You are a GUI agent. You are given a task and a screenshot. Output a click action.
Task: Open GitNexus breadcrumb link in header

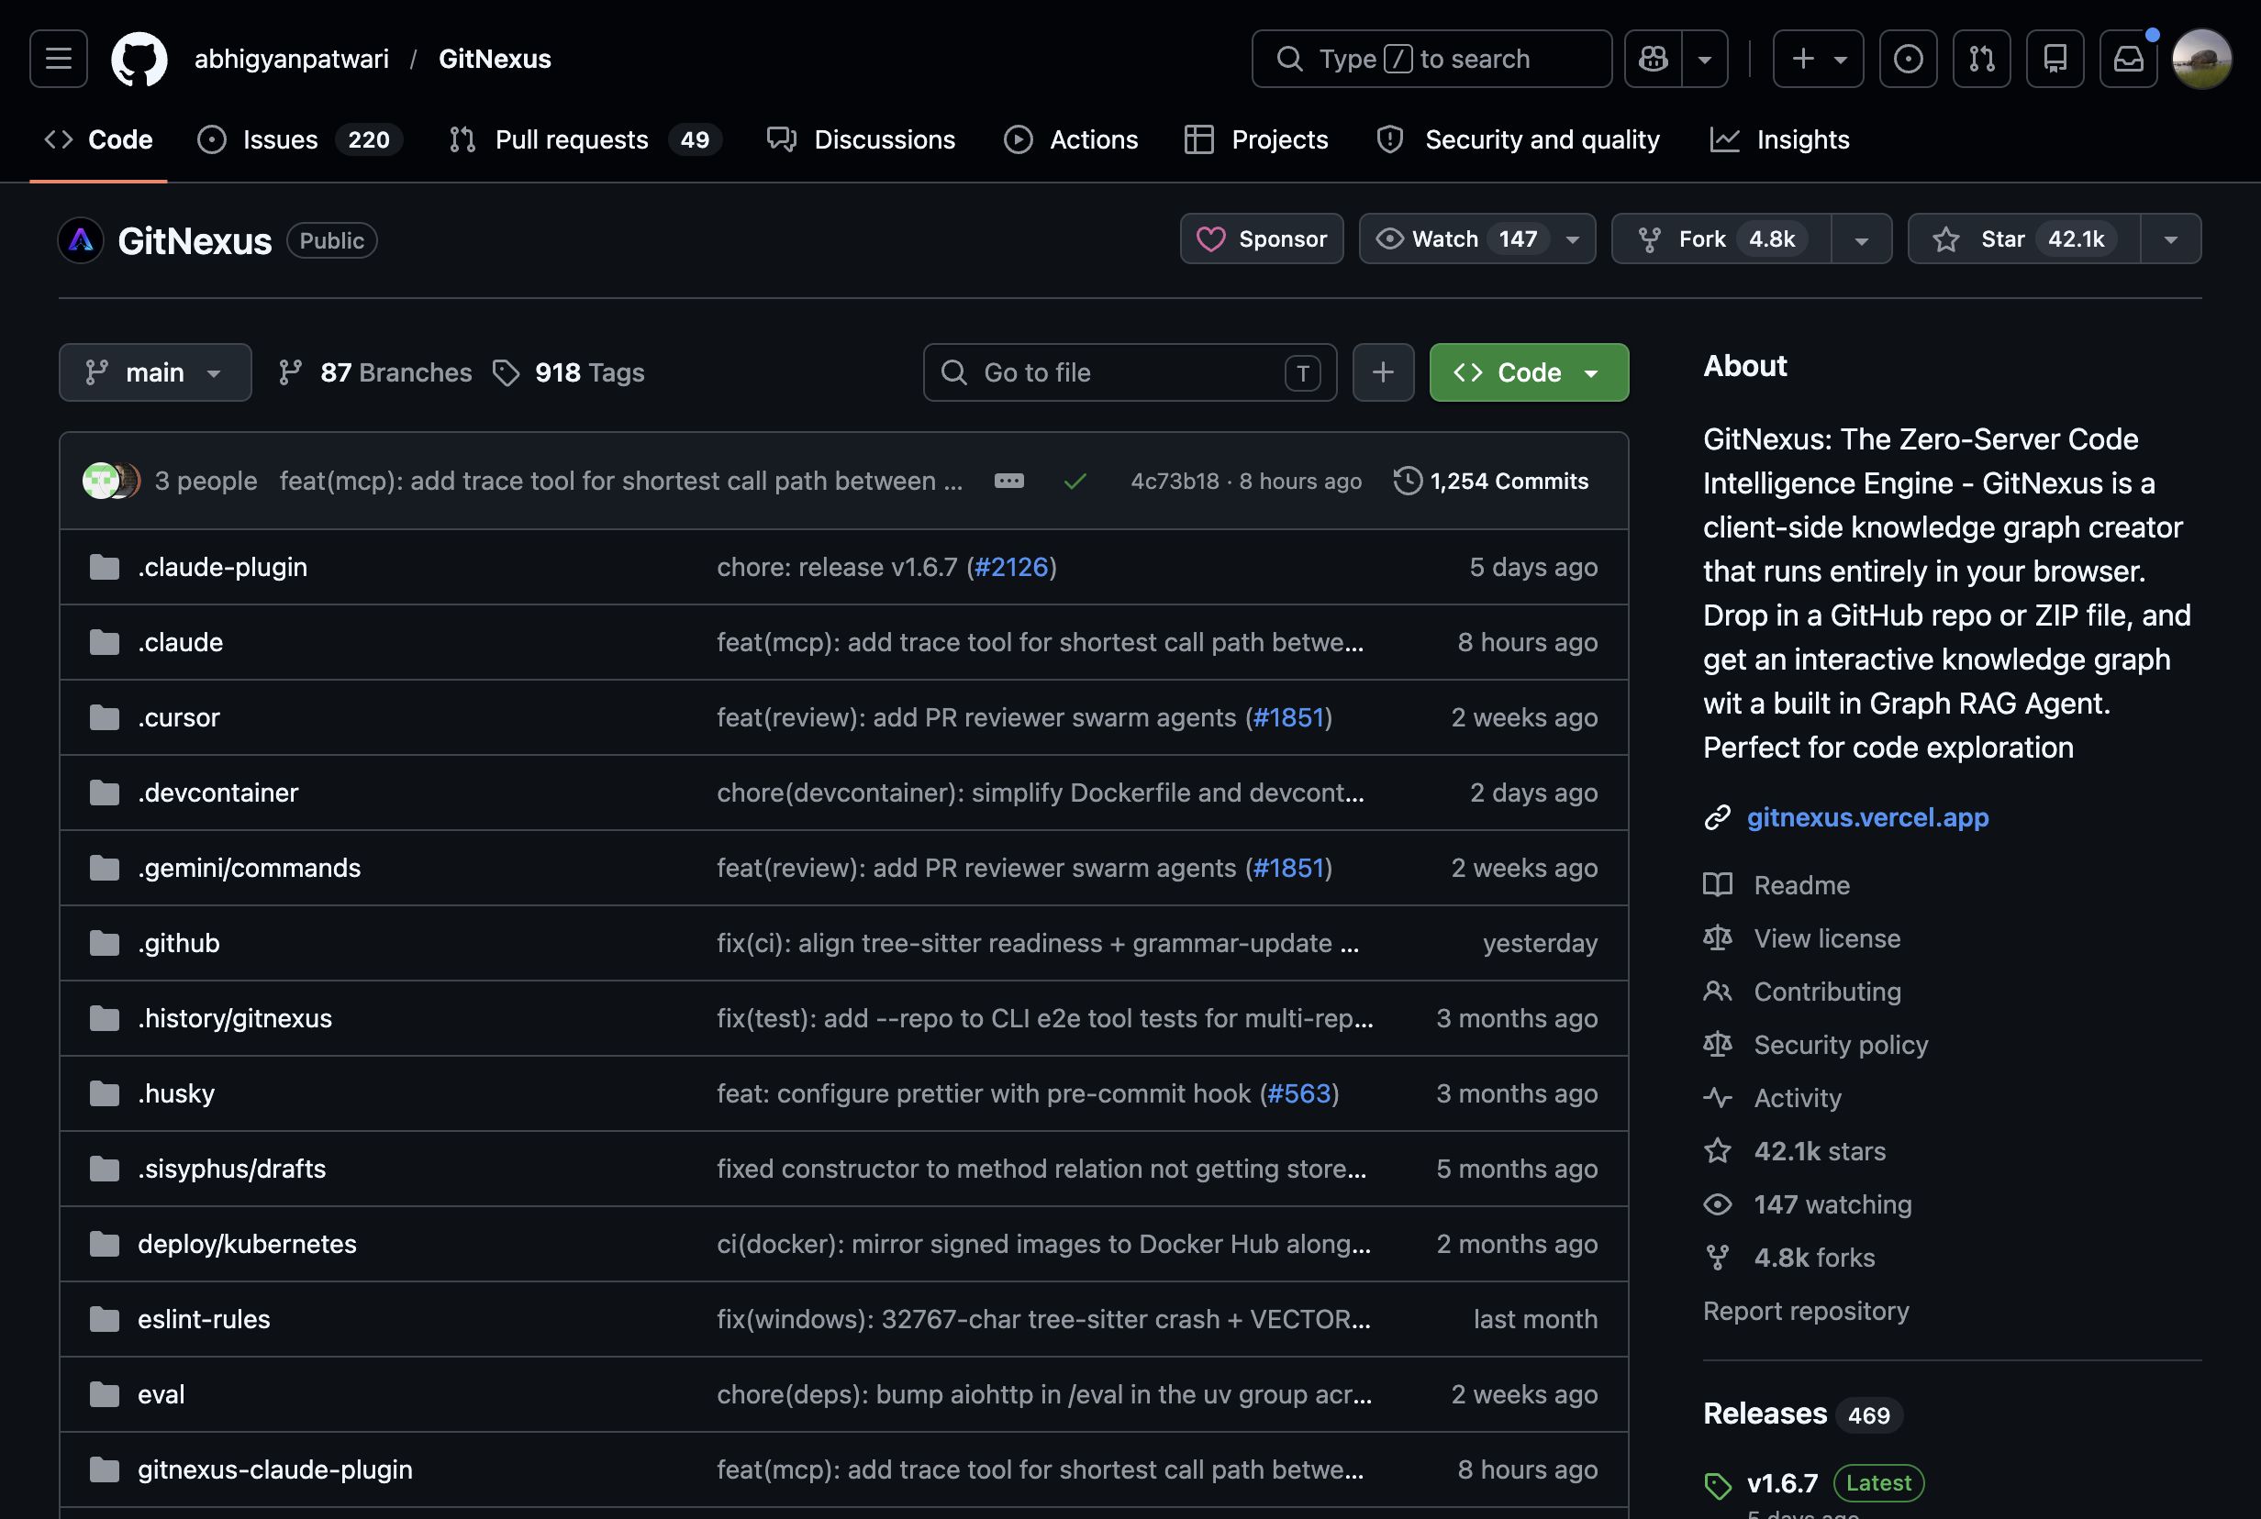point(495,59)
